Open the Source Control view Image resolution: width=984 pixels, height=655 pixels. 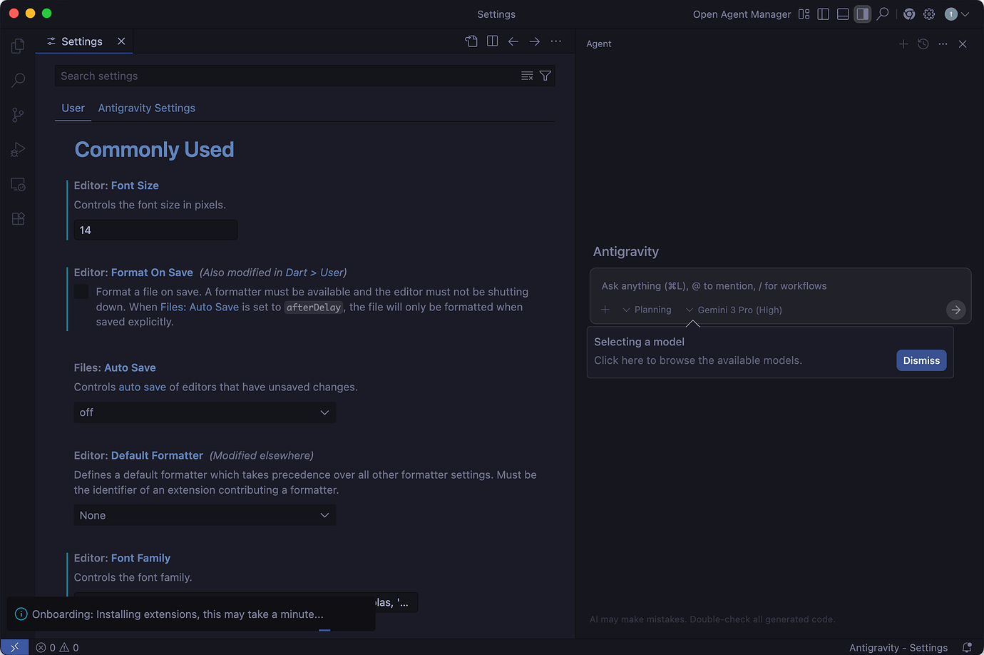[18, 115]
